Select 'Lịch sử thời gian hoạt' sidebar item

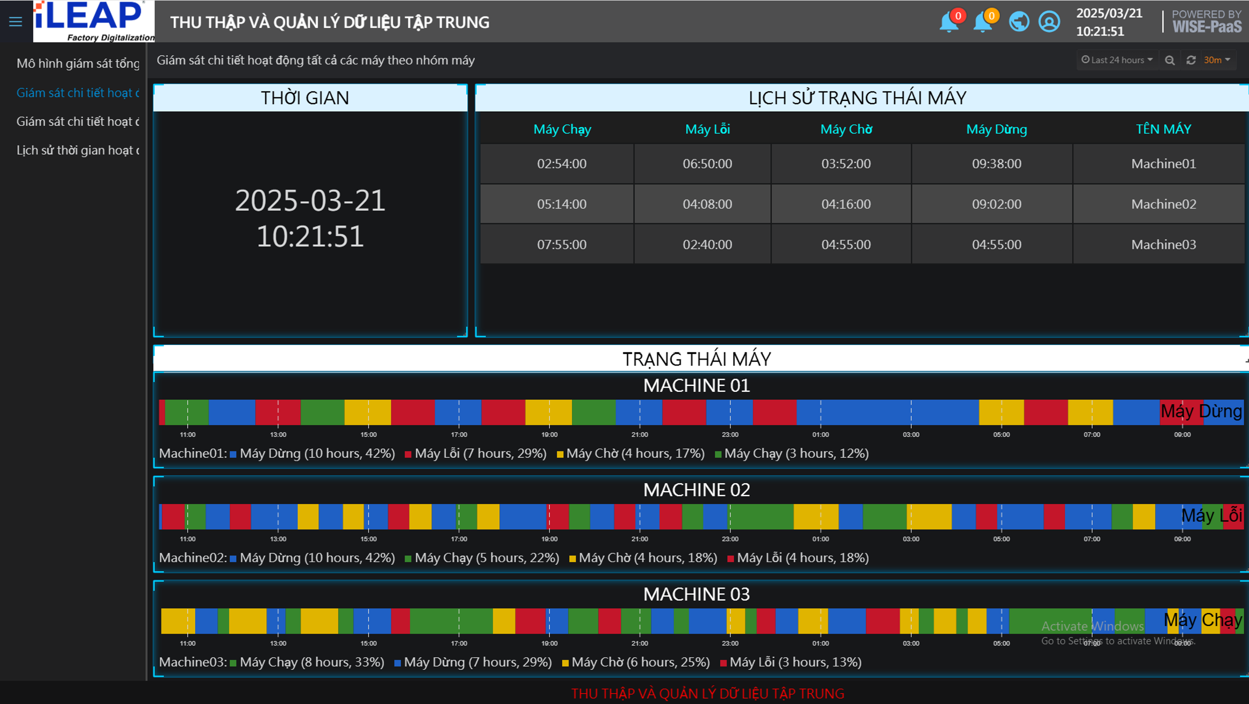[77, 150]
